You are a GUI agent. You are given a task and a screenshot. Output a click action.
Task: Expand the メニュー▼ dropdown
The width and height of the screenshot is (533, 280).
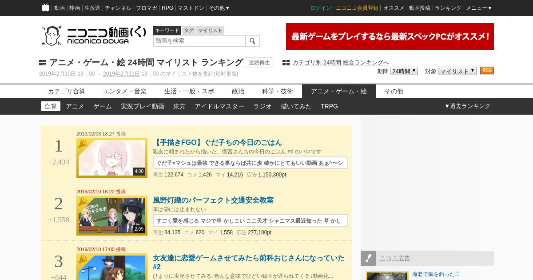click(x=479, y=8)
